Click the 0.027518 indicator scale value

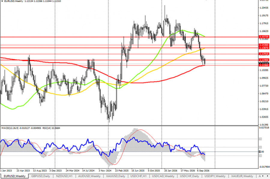(x=264, y=128)
